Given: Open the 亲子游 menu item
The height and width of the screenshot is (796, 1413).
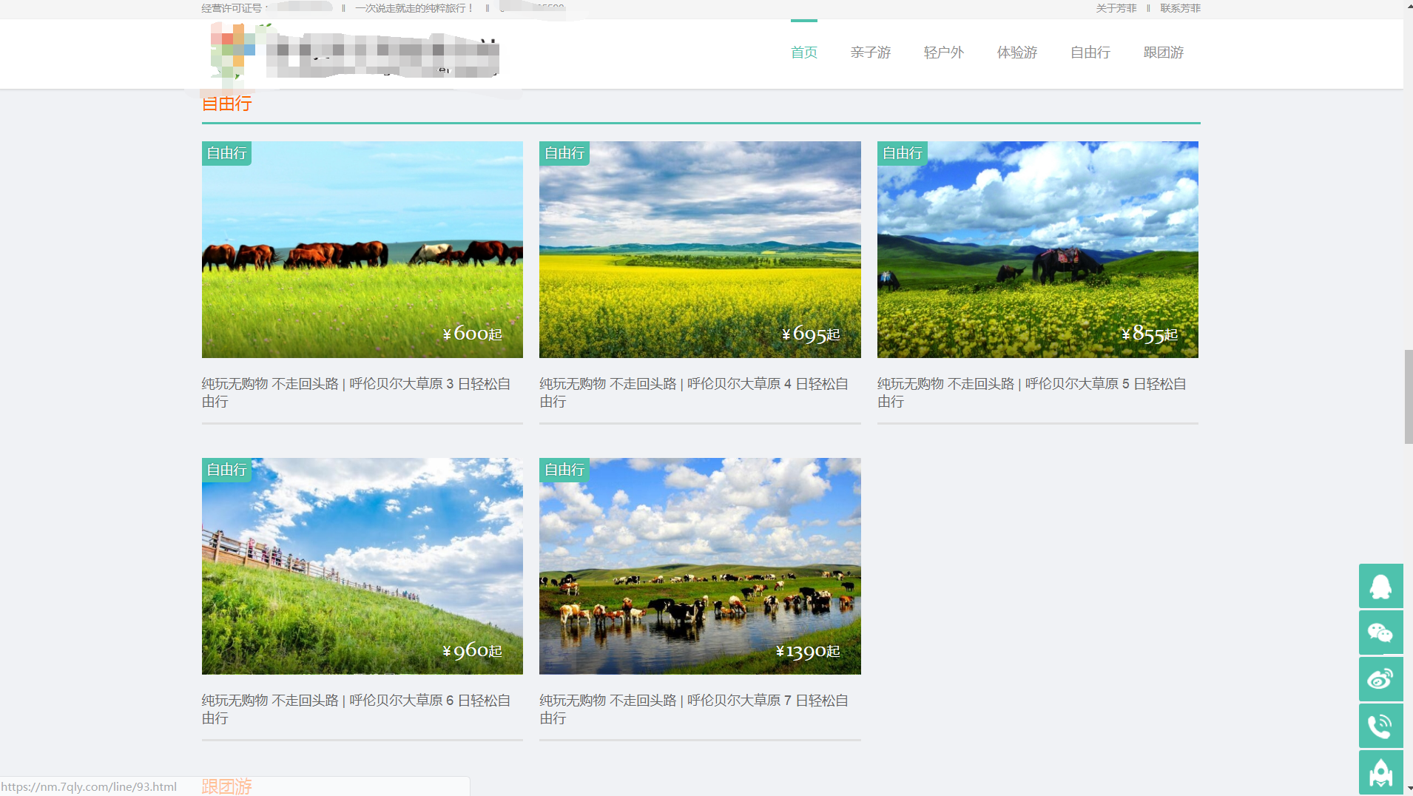Looking at the screenshot, I should tap(871, 53).
